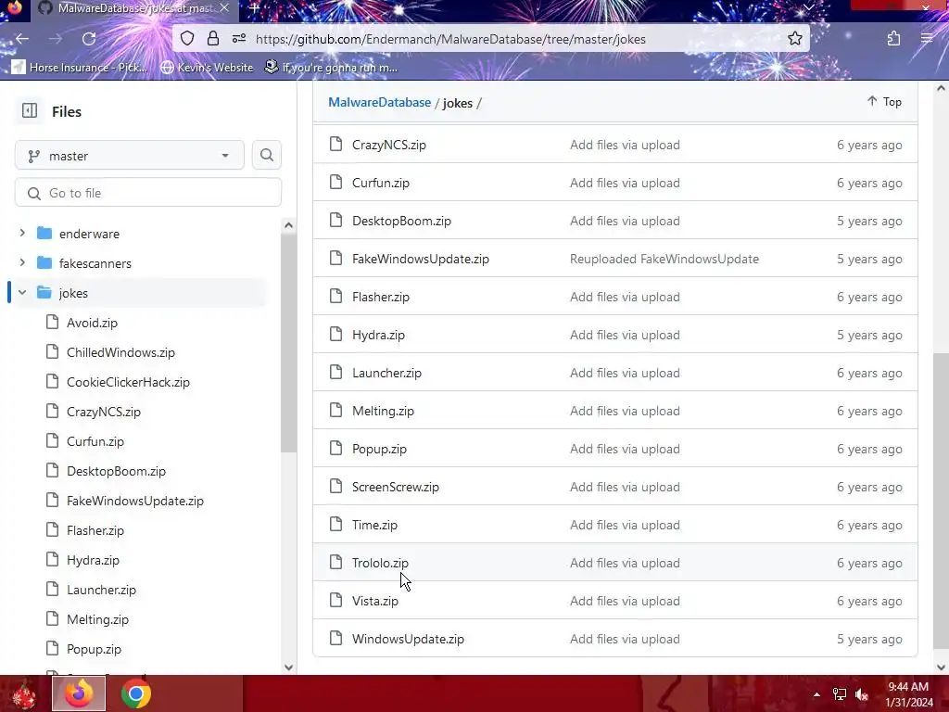
Task: Open Hydra.zip in the sidebar tree
Action: [x=93, y=560]
